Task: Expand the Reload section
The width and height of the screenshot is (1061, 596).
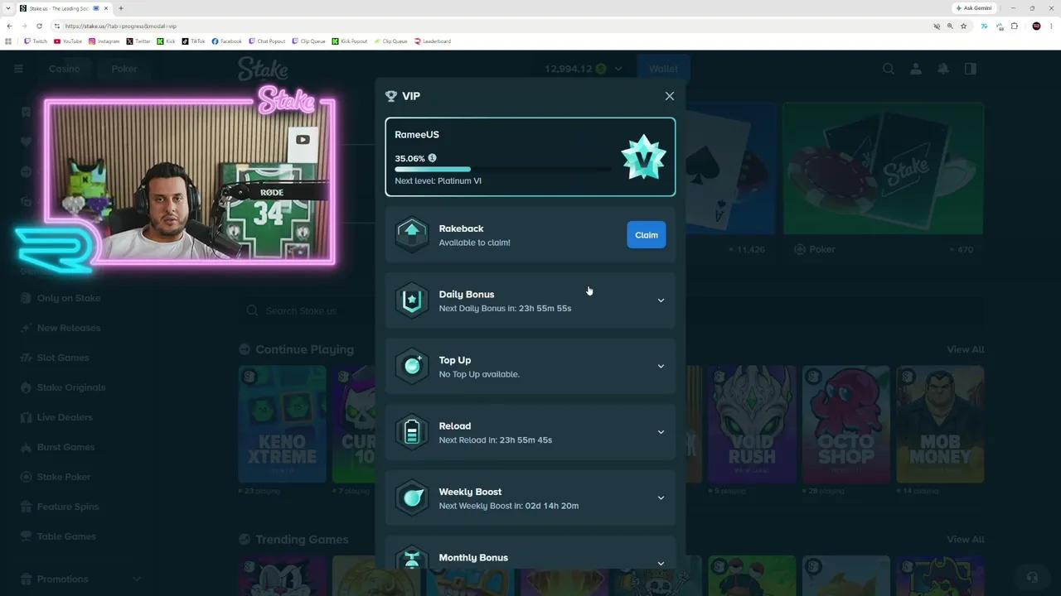Action: 661,432
